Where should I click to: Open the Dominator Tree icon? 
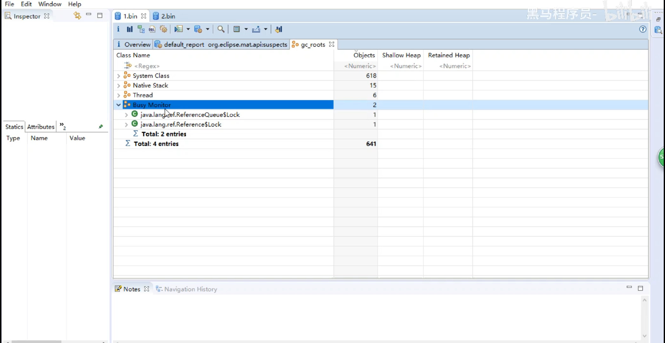tap(141, 29)
